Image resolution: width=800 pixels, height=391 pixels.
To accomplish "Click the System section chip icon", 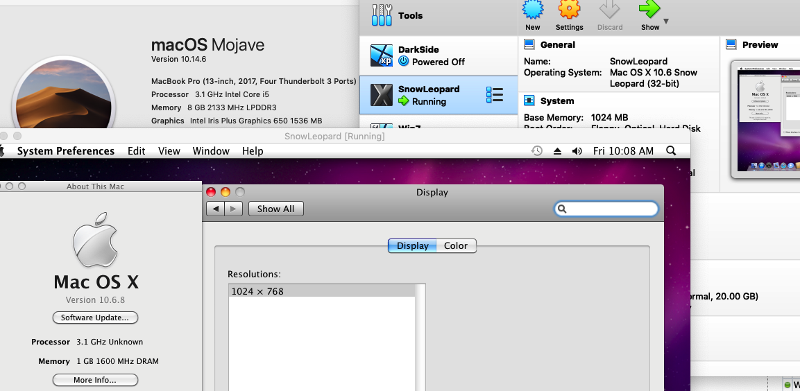I will 529,101.
